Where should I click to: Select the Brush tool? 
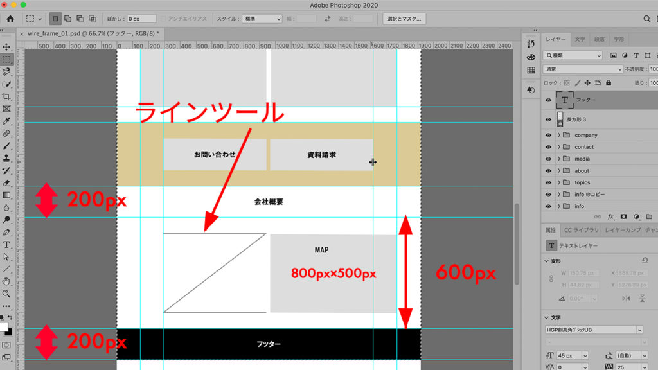6,146
